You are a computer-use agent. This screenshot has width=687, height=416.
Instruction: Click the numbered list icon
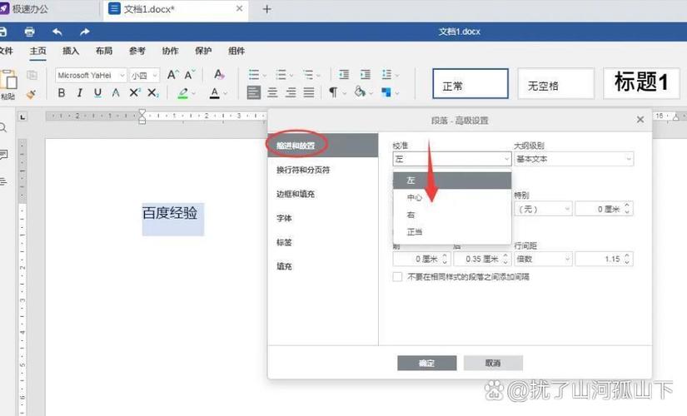tap(281, 74)
